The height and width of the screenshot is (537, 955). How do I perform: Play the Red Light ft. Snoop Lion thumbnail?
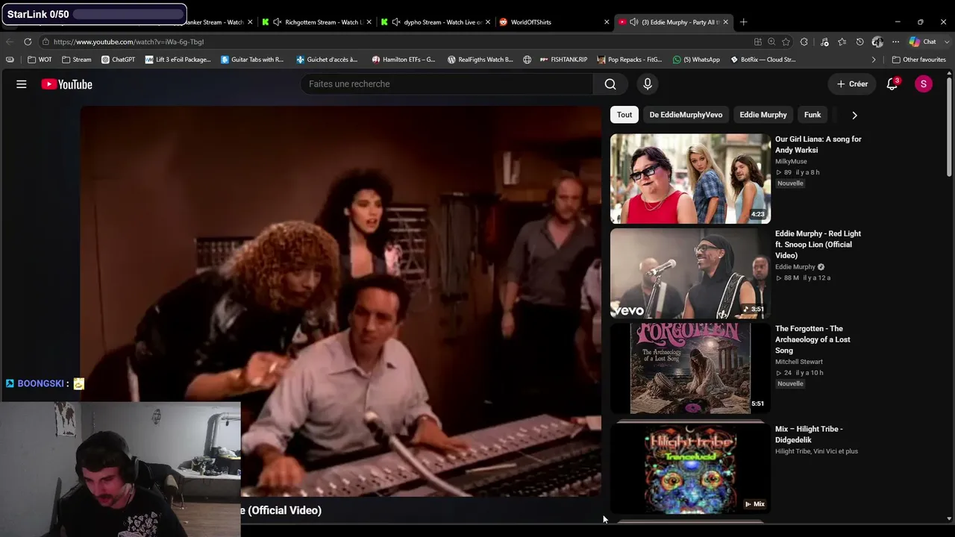click(x=690, y=274)
